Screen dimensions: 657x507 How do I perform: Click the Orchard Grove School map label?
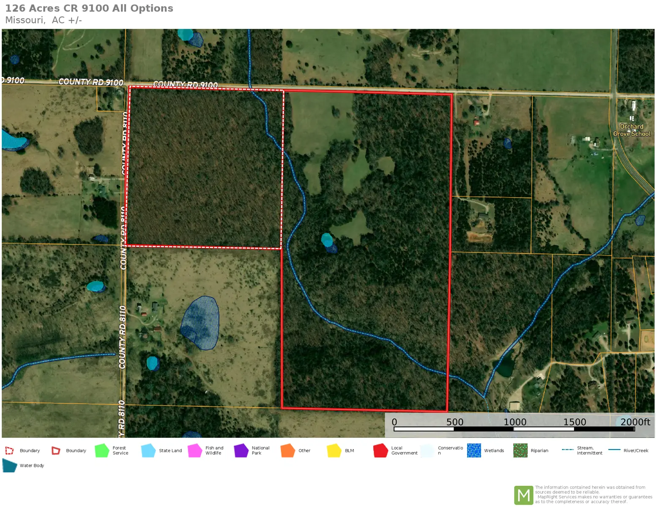point(632,130)
